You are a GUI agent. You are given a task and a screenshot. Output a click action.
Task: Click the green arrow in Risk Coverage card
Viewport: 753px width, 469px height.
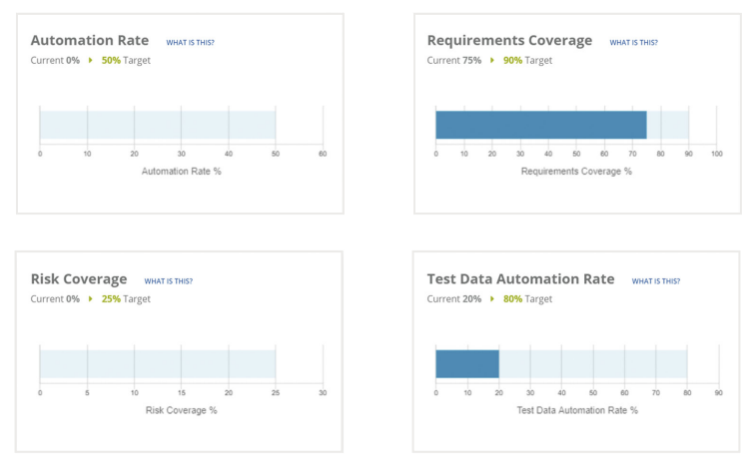tap(91, 299)
